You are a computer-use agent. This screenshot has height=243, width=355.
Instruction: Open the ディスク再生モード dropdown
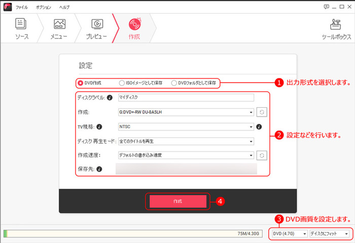pos(186,141)
